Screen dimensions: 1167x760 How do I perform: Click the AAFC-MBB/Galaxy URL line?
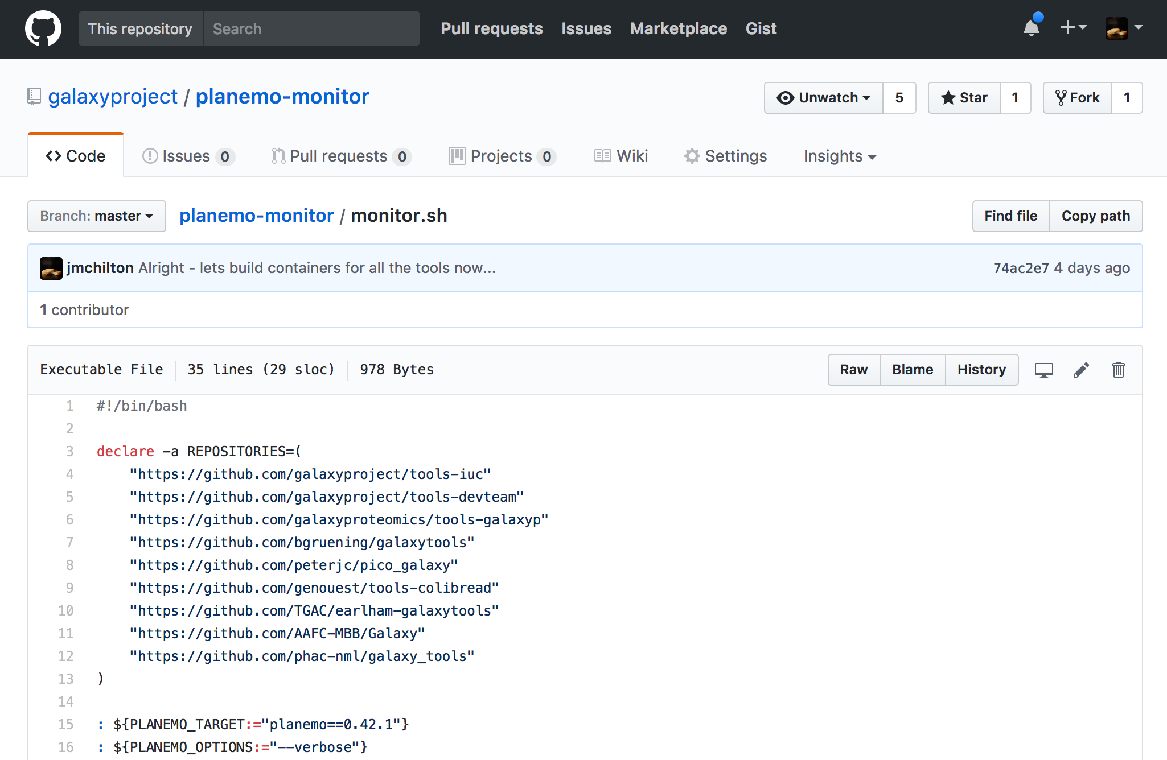277,633
